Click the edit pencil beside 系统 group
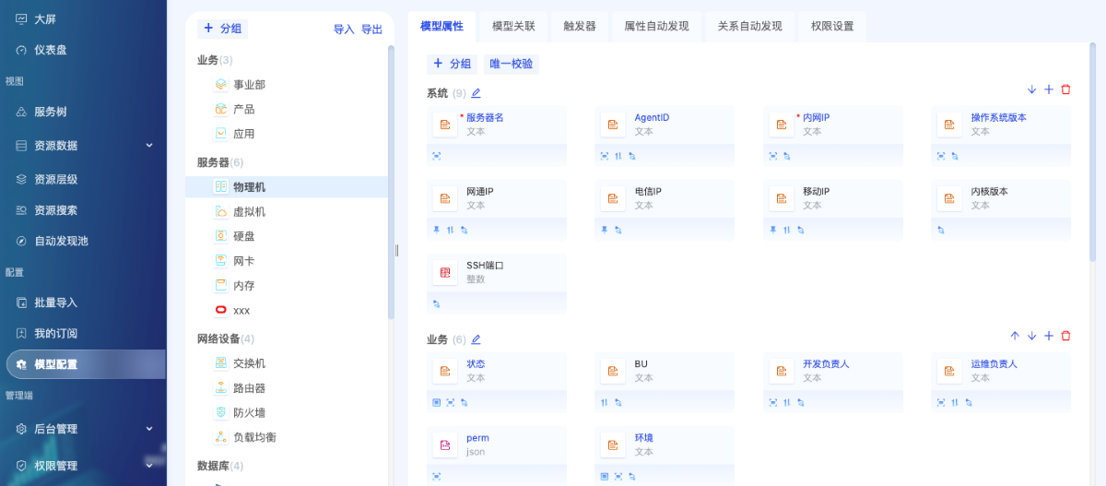 tap(476, 93)
